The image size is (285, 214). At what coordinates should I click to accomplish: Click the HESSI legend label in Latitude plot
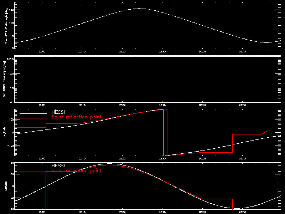(58, 166)
